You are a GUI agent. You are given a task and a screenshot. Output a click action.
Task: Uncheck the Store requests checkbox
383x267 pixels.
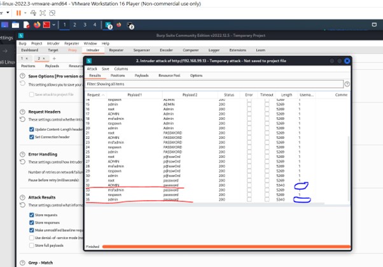(32, 215)
